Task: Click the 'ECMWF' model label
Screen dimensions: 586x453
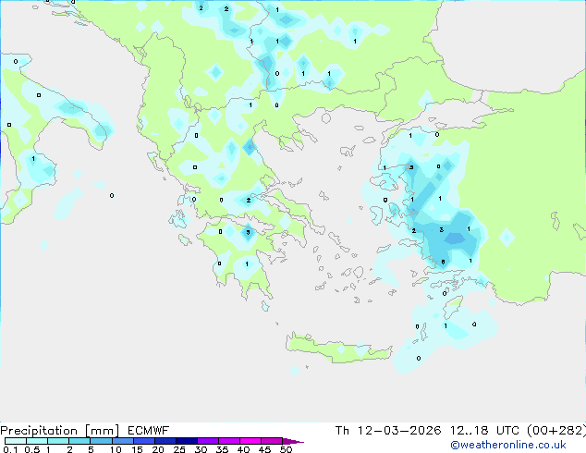Action: (x=149, y=431)
